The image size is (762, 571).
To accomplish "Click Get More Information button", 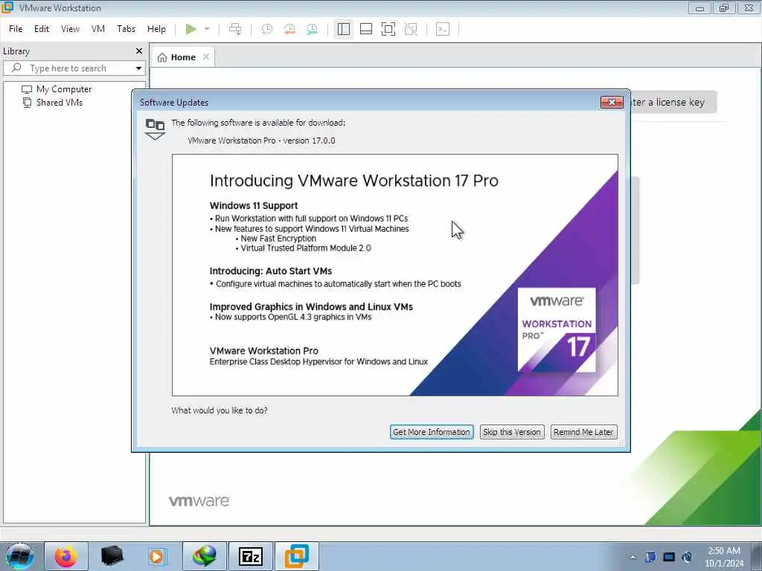I will click(432, 432).
